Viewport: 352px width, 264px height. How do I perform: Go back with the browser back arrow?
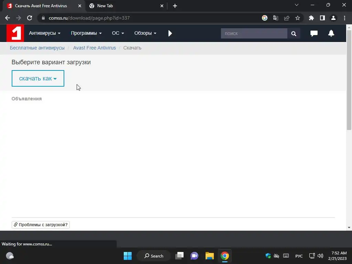point(8,18)
